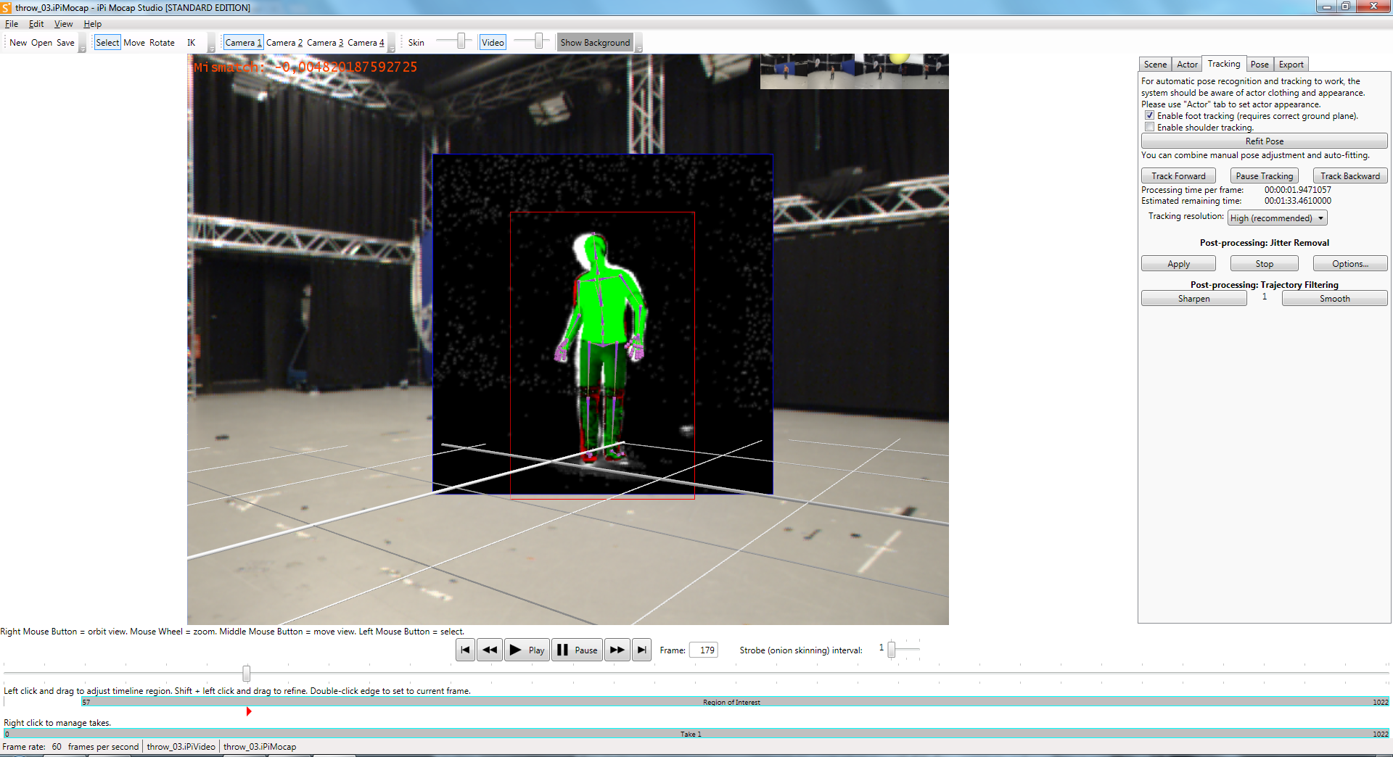Switch to the Tracking tab

coord(1224,64)
